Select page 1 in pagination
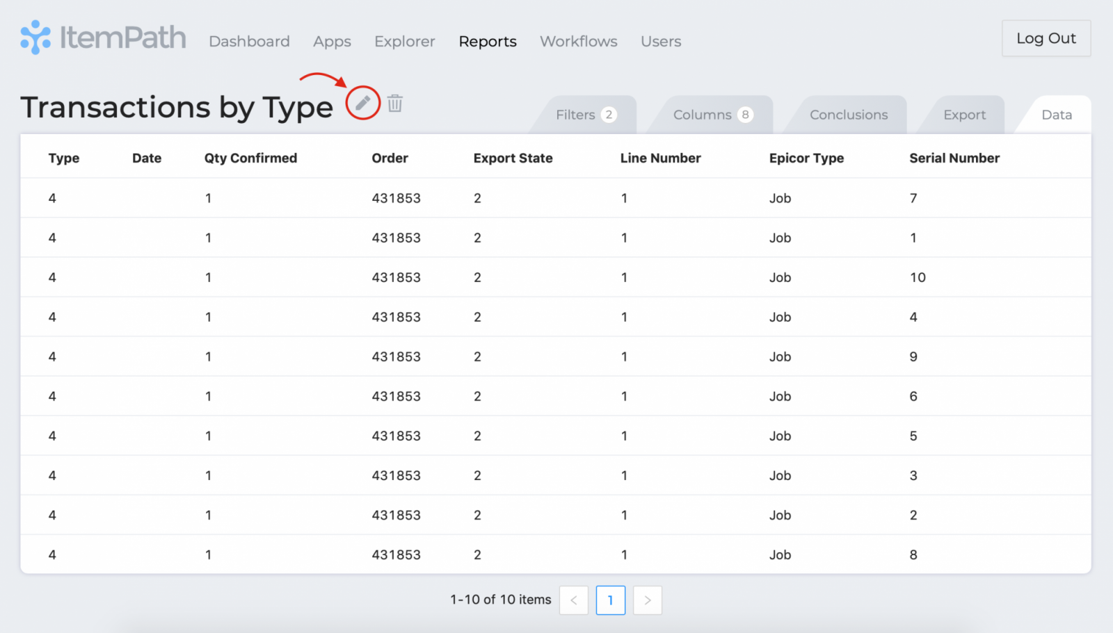 [611, 600]
